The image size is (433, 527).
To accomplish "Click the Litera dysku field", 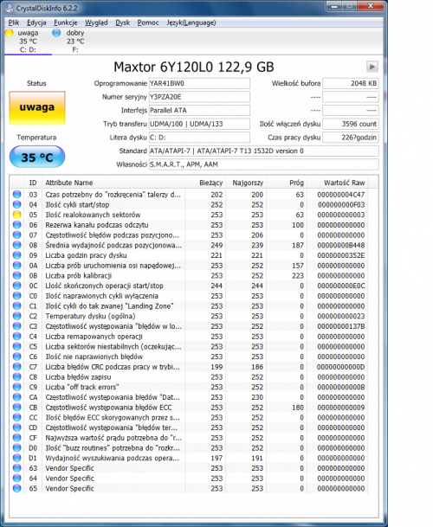I will pos(199,137).
